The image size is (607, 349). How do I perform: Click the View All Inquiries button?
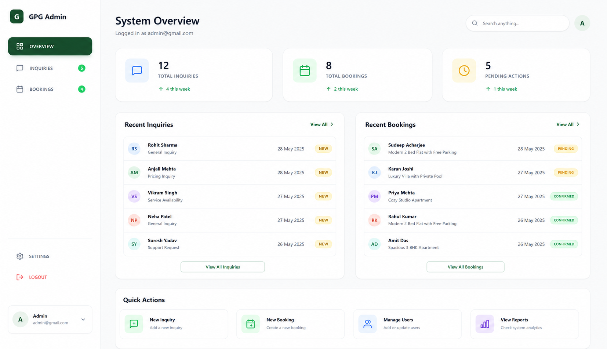[222, 267]
